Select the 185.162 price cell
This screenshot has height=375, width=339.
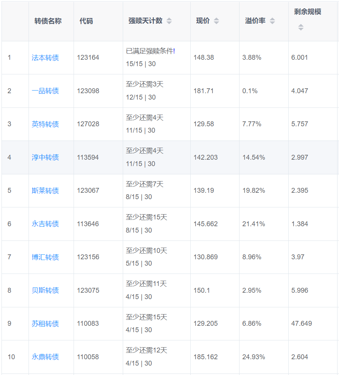(206, 357)
